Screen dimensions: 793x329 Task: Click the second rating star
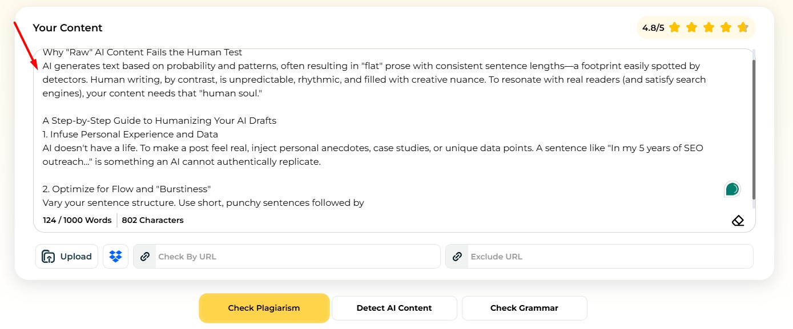(691, 27)
